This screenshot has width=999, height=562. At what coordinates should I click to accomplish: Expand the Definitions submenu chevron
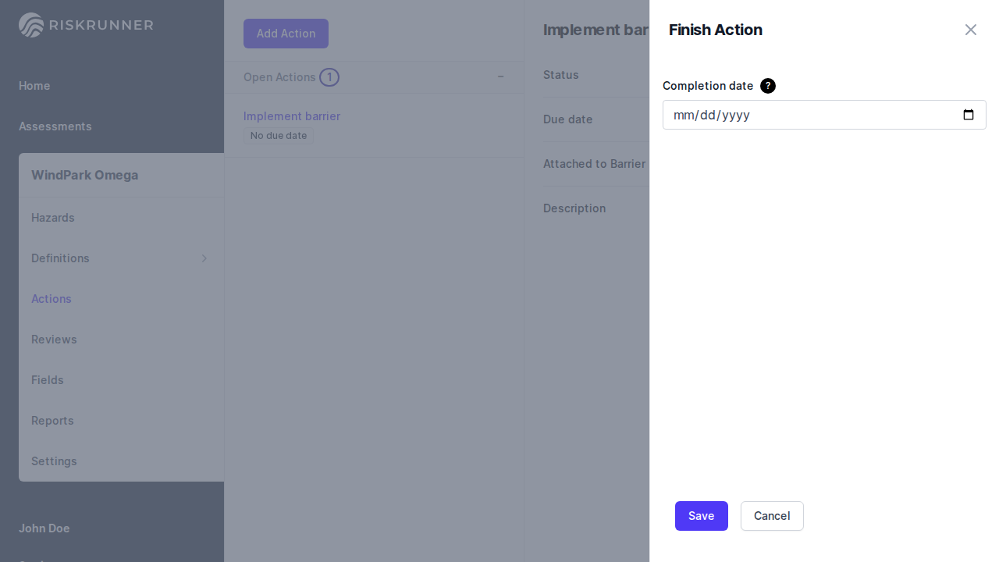point(204,258)
